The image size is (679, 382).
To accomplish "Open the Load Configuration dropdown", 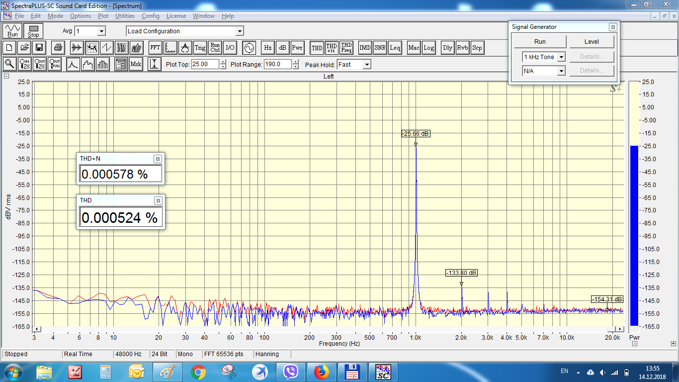I will pyautogui.click(x=185, y=31).
